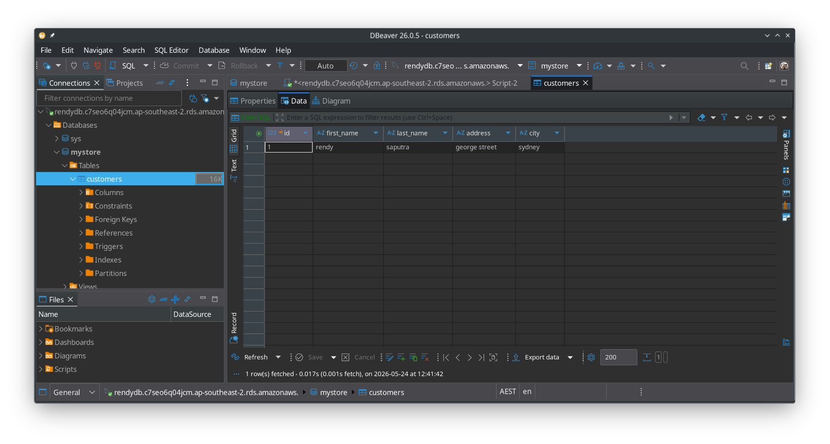The height and width of the screenshot is (444, 830).
Task: Go to next row arrow
Action: [x=470, y=357]
